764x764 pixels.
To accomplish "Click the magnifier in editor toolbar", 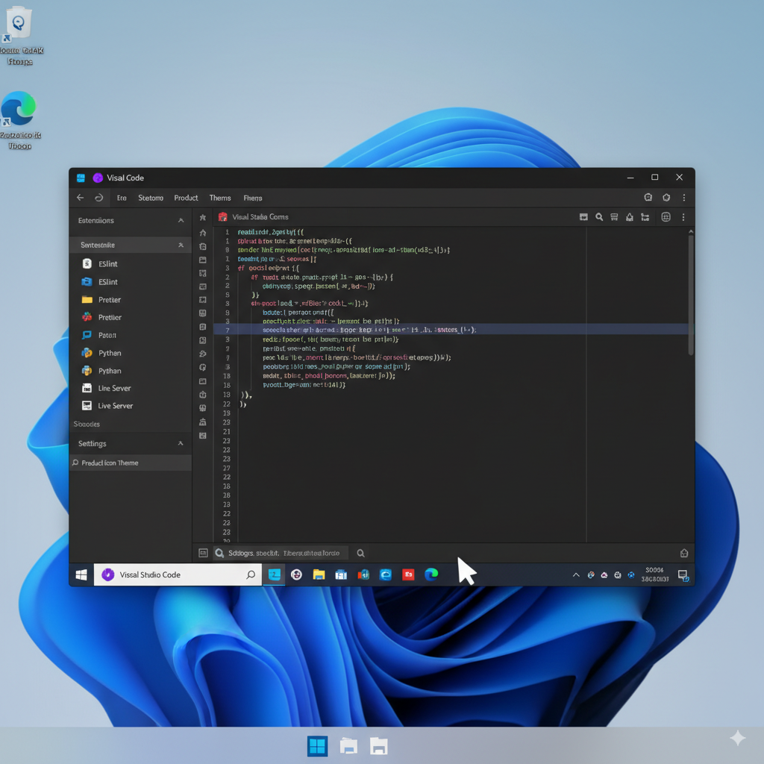I will point(599,217).
